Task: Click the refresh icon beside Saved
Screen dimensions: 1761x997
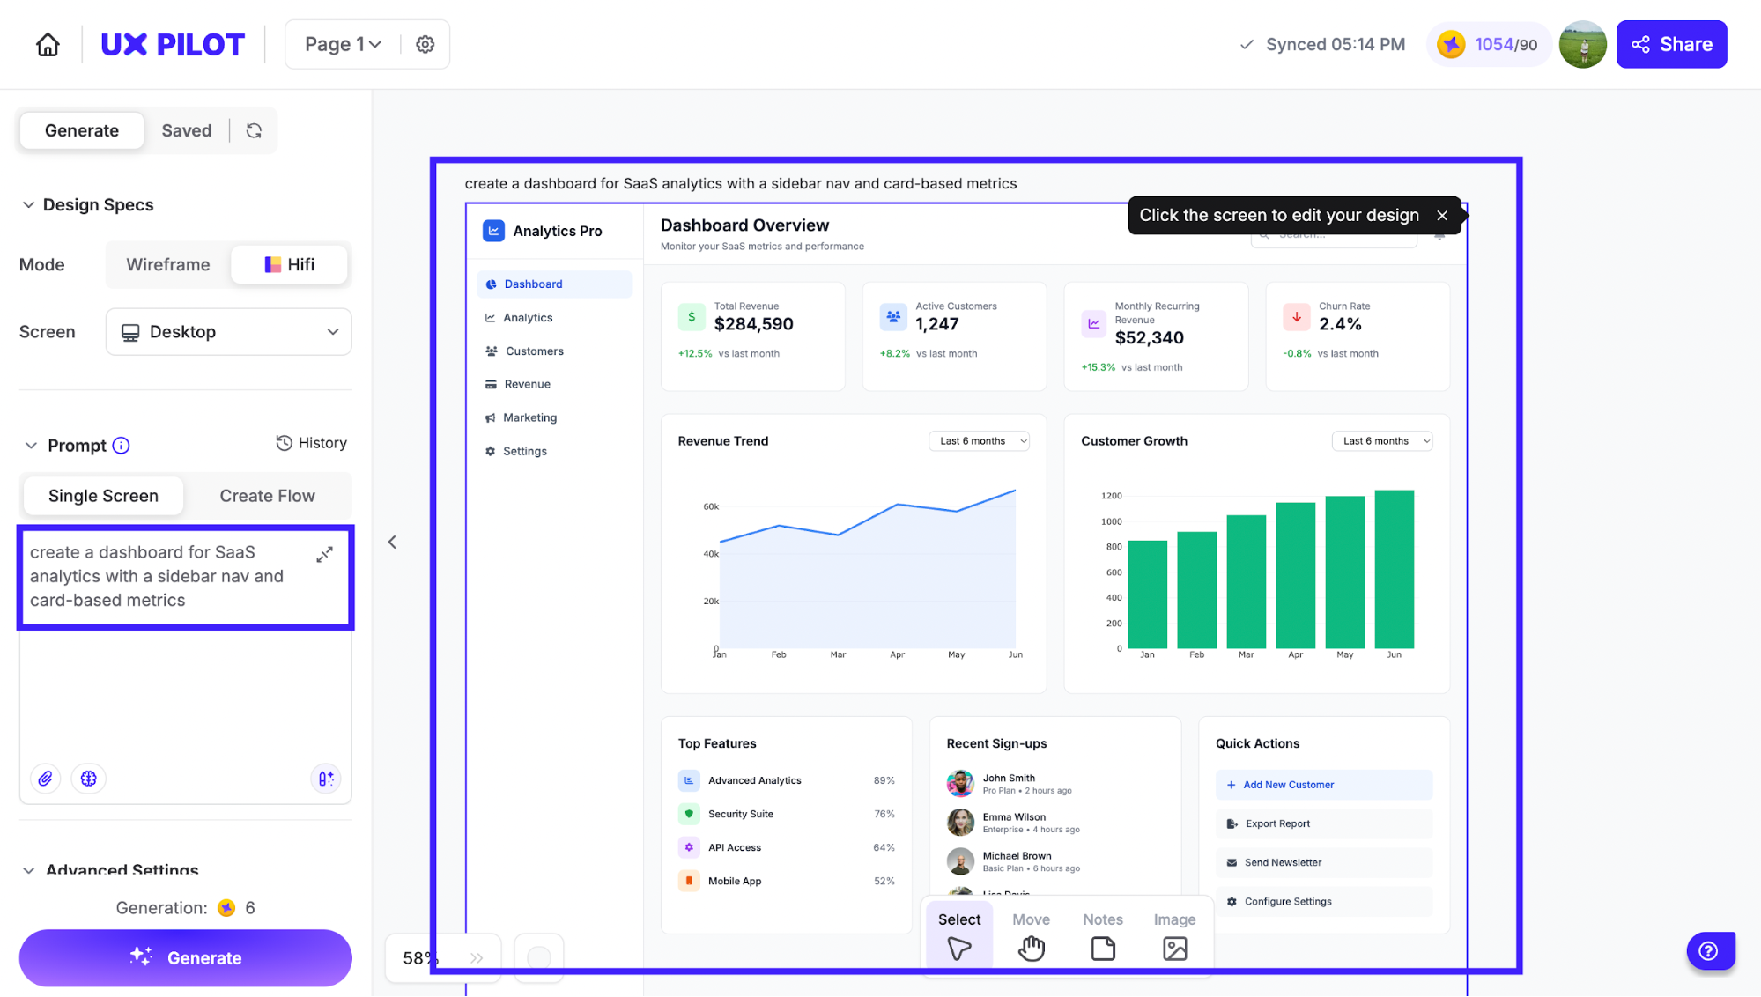Action: click(254, 130)
